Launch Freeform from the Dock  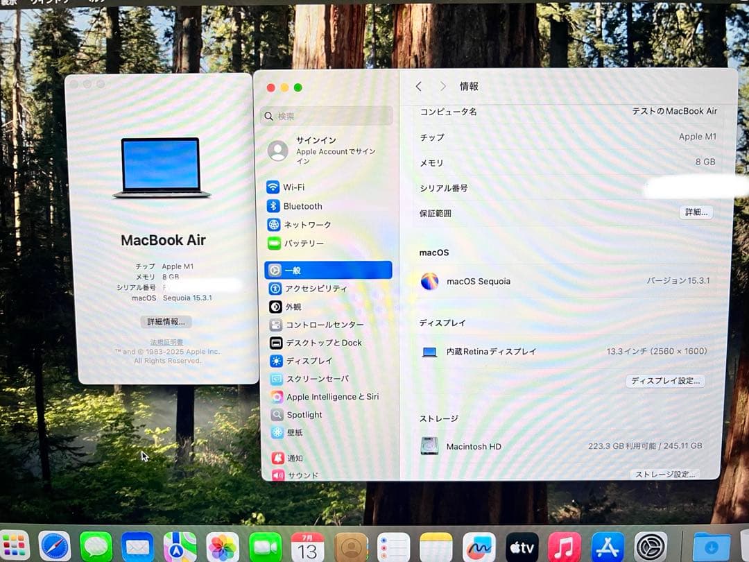[479, 547]
